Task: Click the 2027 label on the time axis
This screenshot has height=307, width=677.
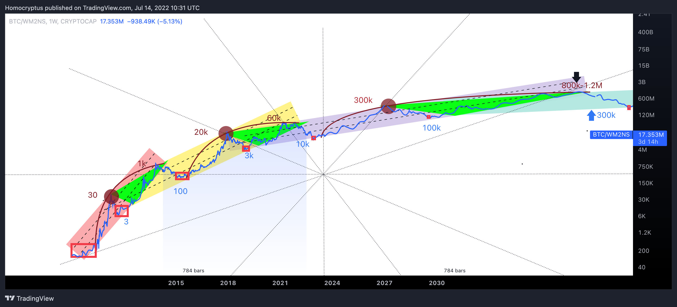Action: click(384, 283)
